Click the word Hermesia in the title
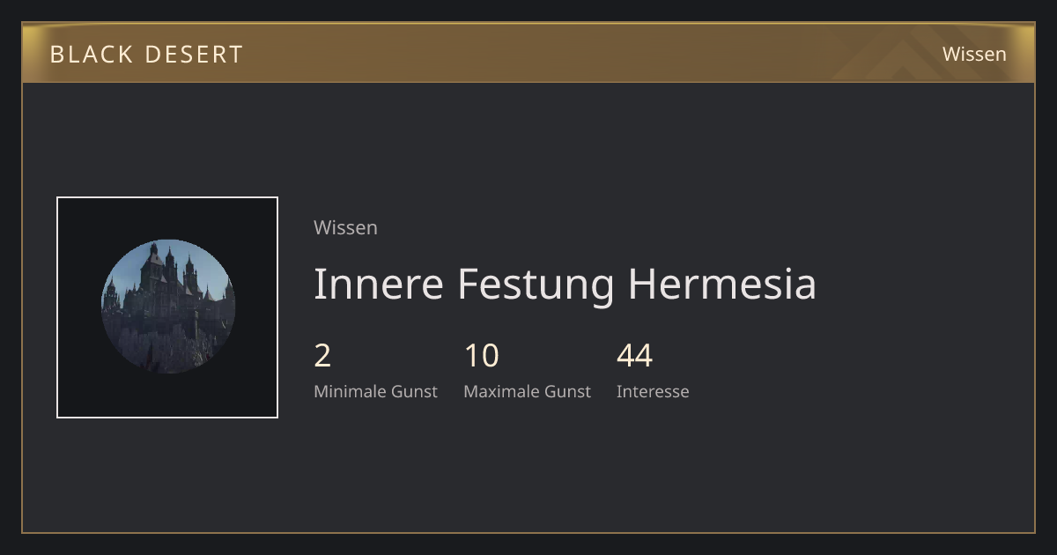 click(x=721, y=284)
